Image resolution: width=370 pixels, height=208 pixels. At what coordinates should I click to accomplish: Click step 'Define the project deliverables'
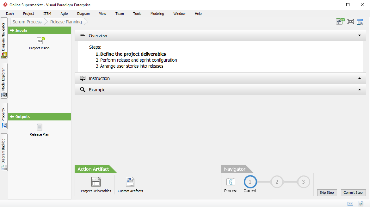coord(133,54)
